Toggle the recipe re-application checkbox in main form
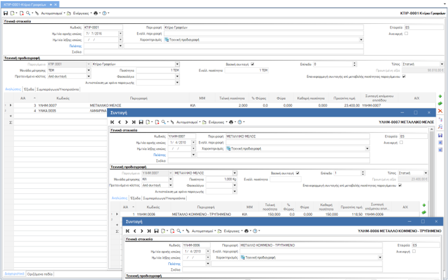The image size is (448, 280). point(404,76)
